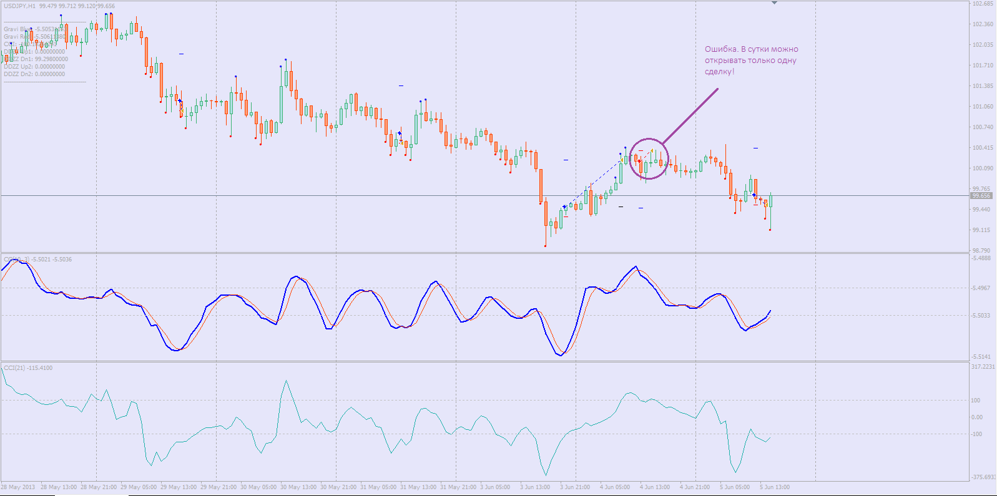The width and height of the screenshot is (997, 496).
Task: Select the Gravi Red indicator value label
Action: click(x=34, y=37)
